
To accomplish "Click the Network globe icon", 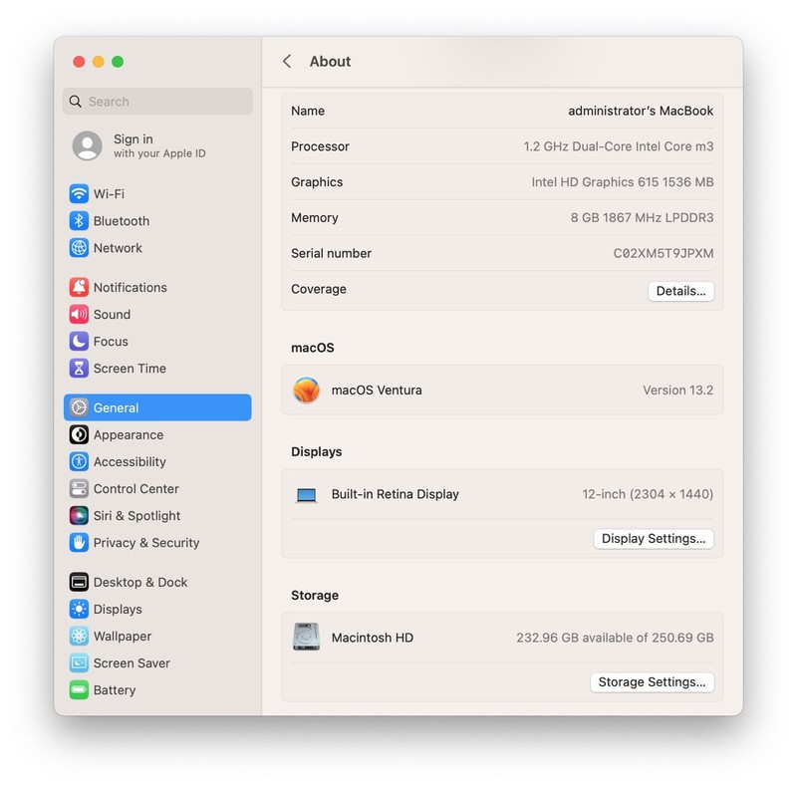I will [x=79, y=248].
